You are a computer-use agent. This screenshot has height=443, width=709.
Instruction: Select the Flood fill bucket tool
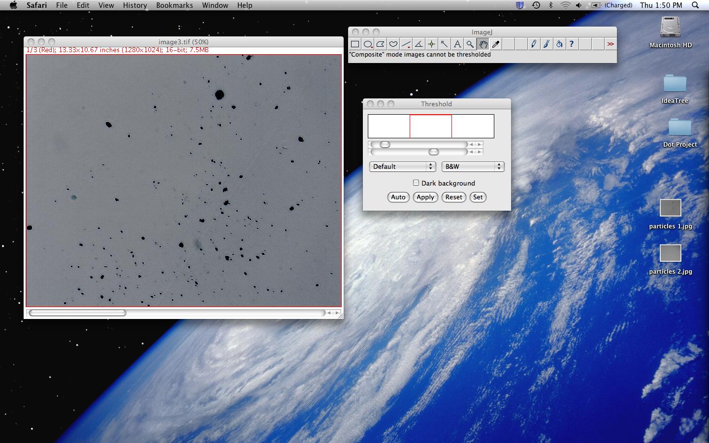pyautogui.click(x=559, y=44)
